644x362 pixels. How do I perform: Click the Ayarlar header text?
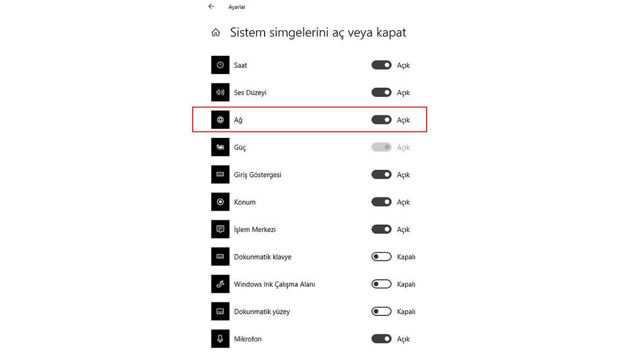pyautogui.click(x=237, y=7)
